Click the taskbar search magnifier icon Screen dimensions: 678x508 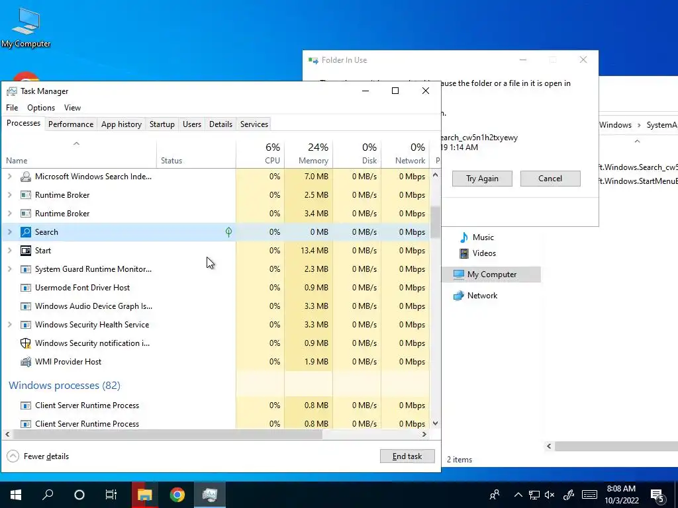coord(48,495)
